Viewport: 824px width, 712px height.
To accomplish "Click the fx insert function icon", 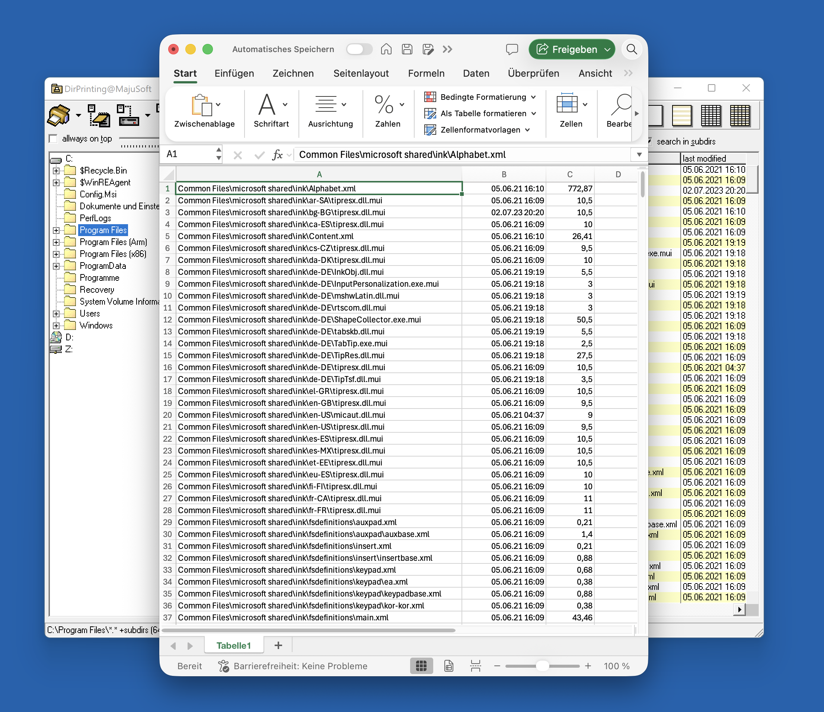I will point(278,155).
